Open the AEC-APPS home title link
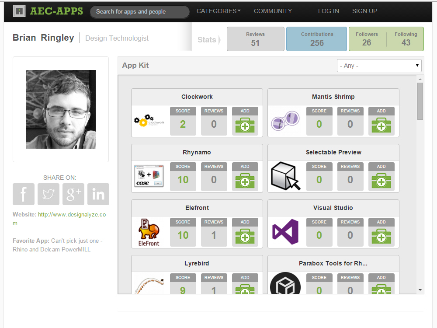The height and width of the screenshot is (328, 437). tap(56, 11)
